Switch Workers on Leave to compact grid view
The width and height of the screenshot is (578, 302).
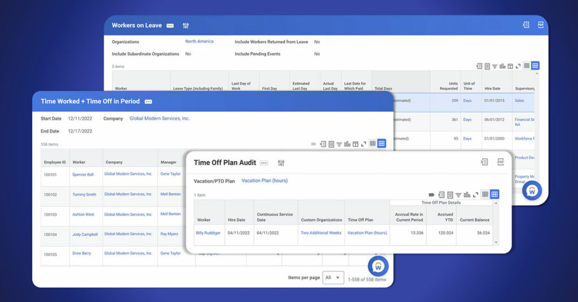coord(527,65)
